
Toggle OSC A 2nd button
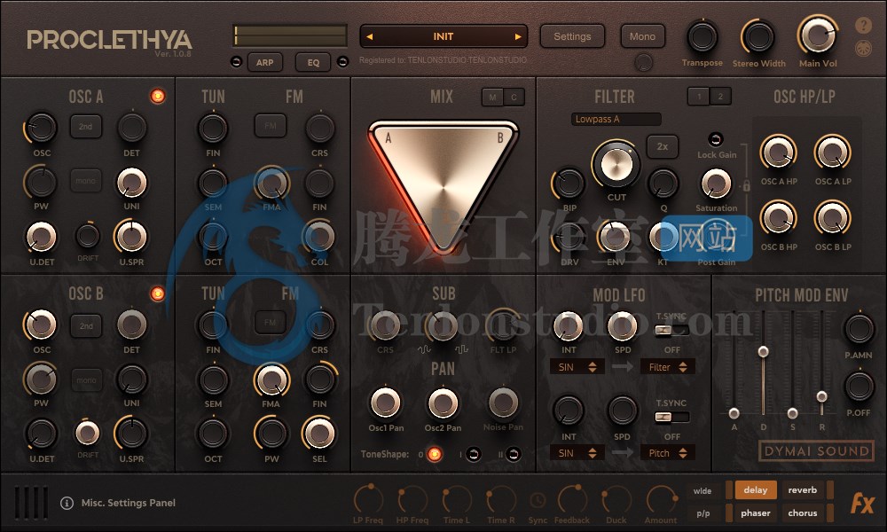[85, 127]
